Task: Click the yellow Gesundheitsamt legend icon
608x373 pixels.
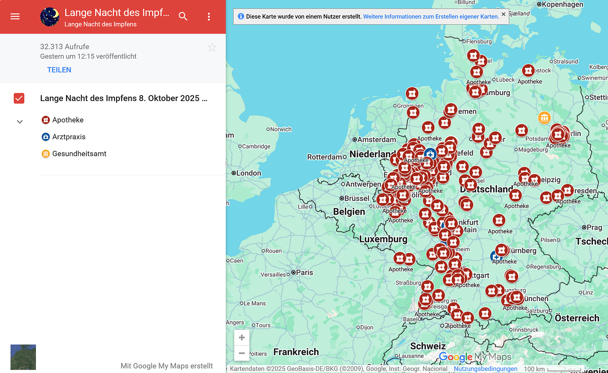Action: coord(46,154)
